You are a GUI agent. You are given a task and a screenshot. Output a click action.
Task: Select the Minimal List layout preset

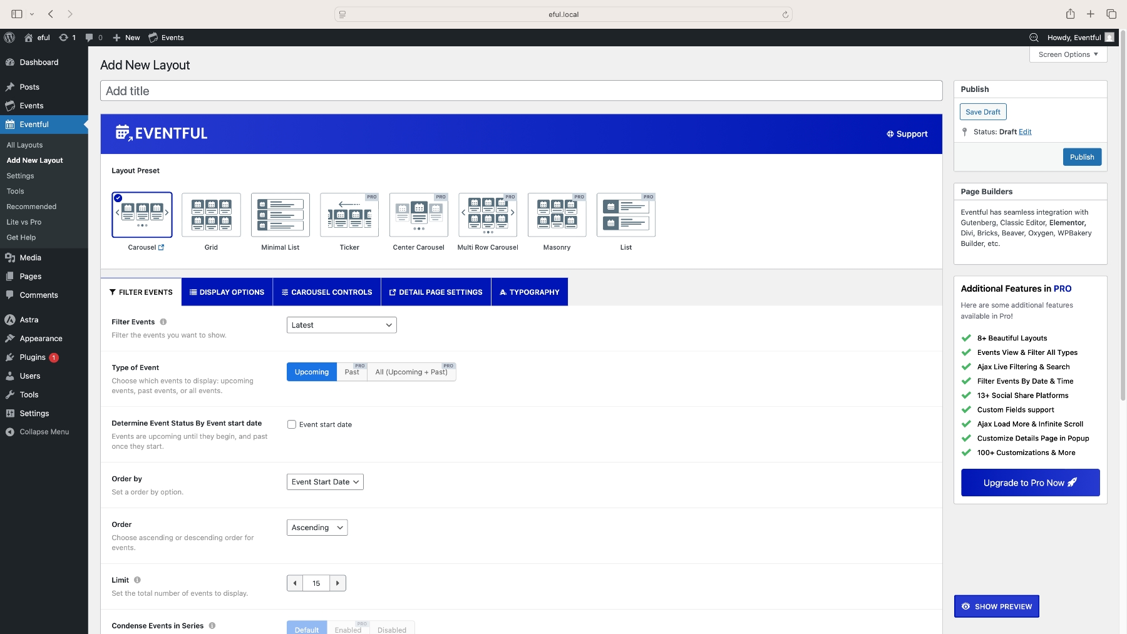point(280,215)
